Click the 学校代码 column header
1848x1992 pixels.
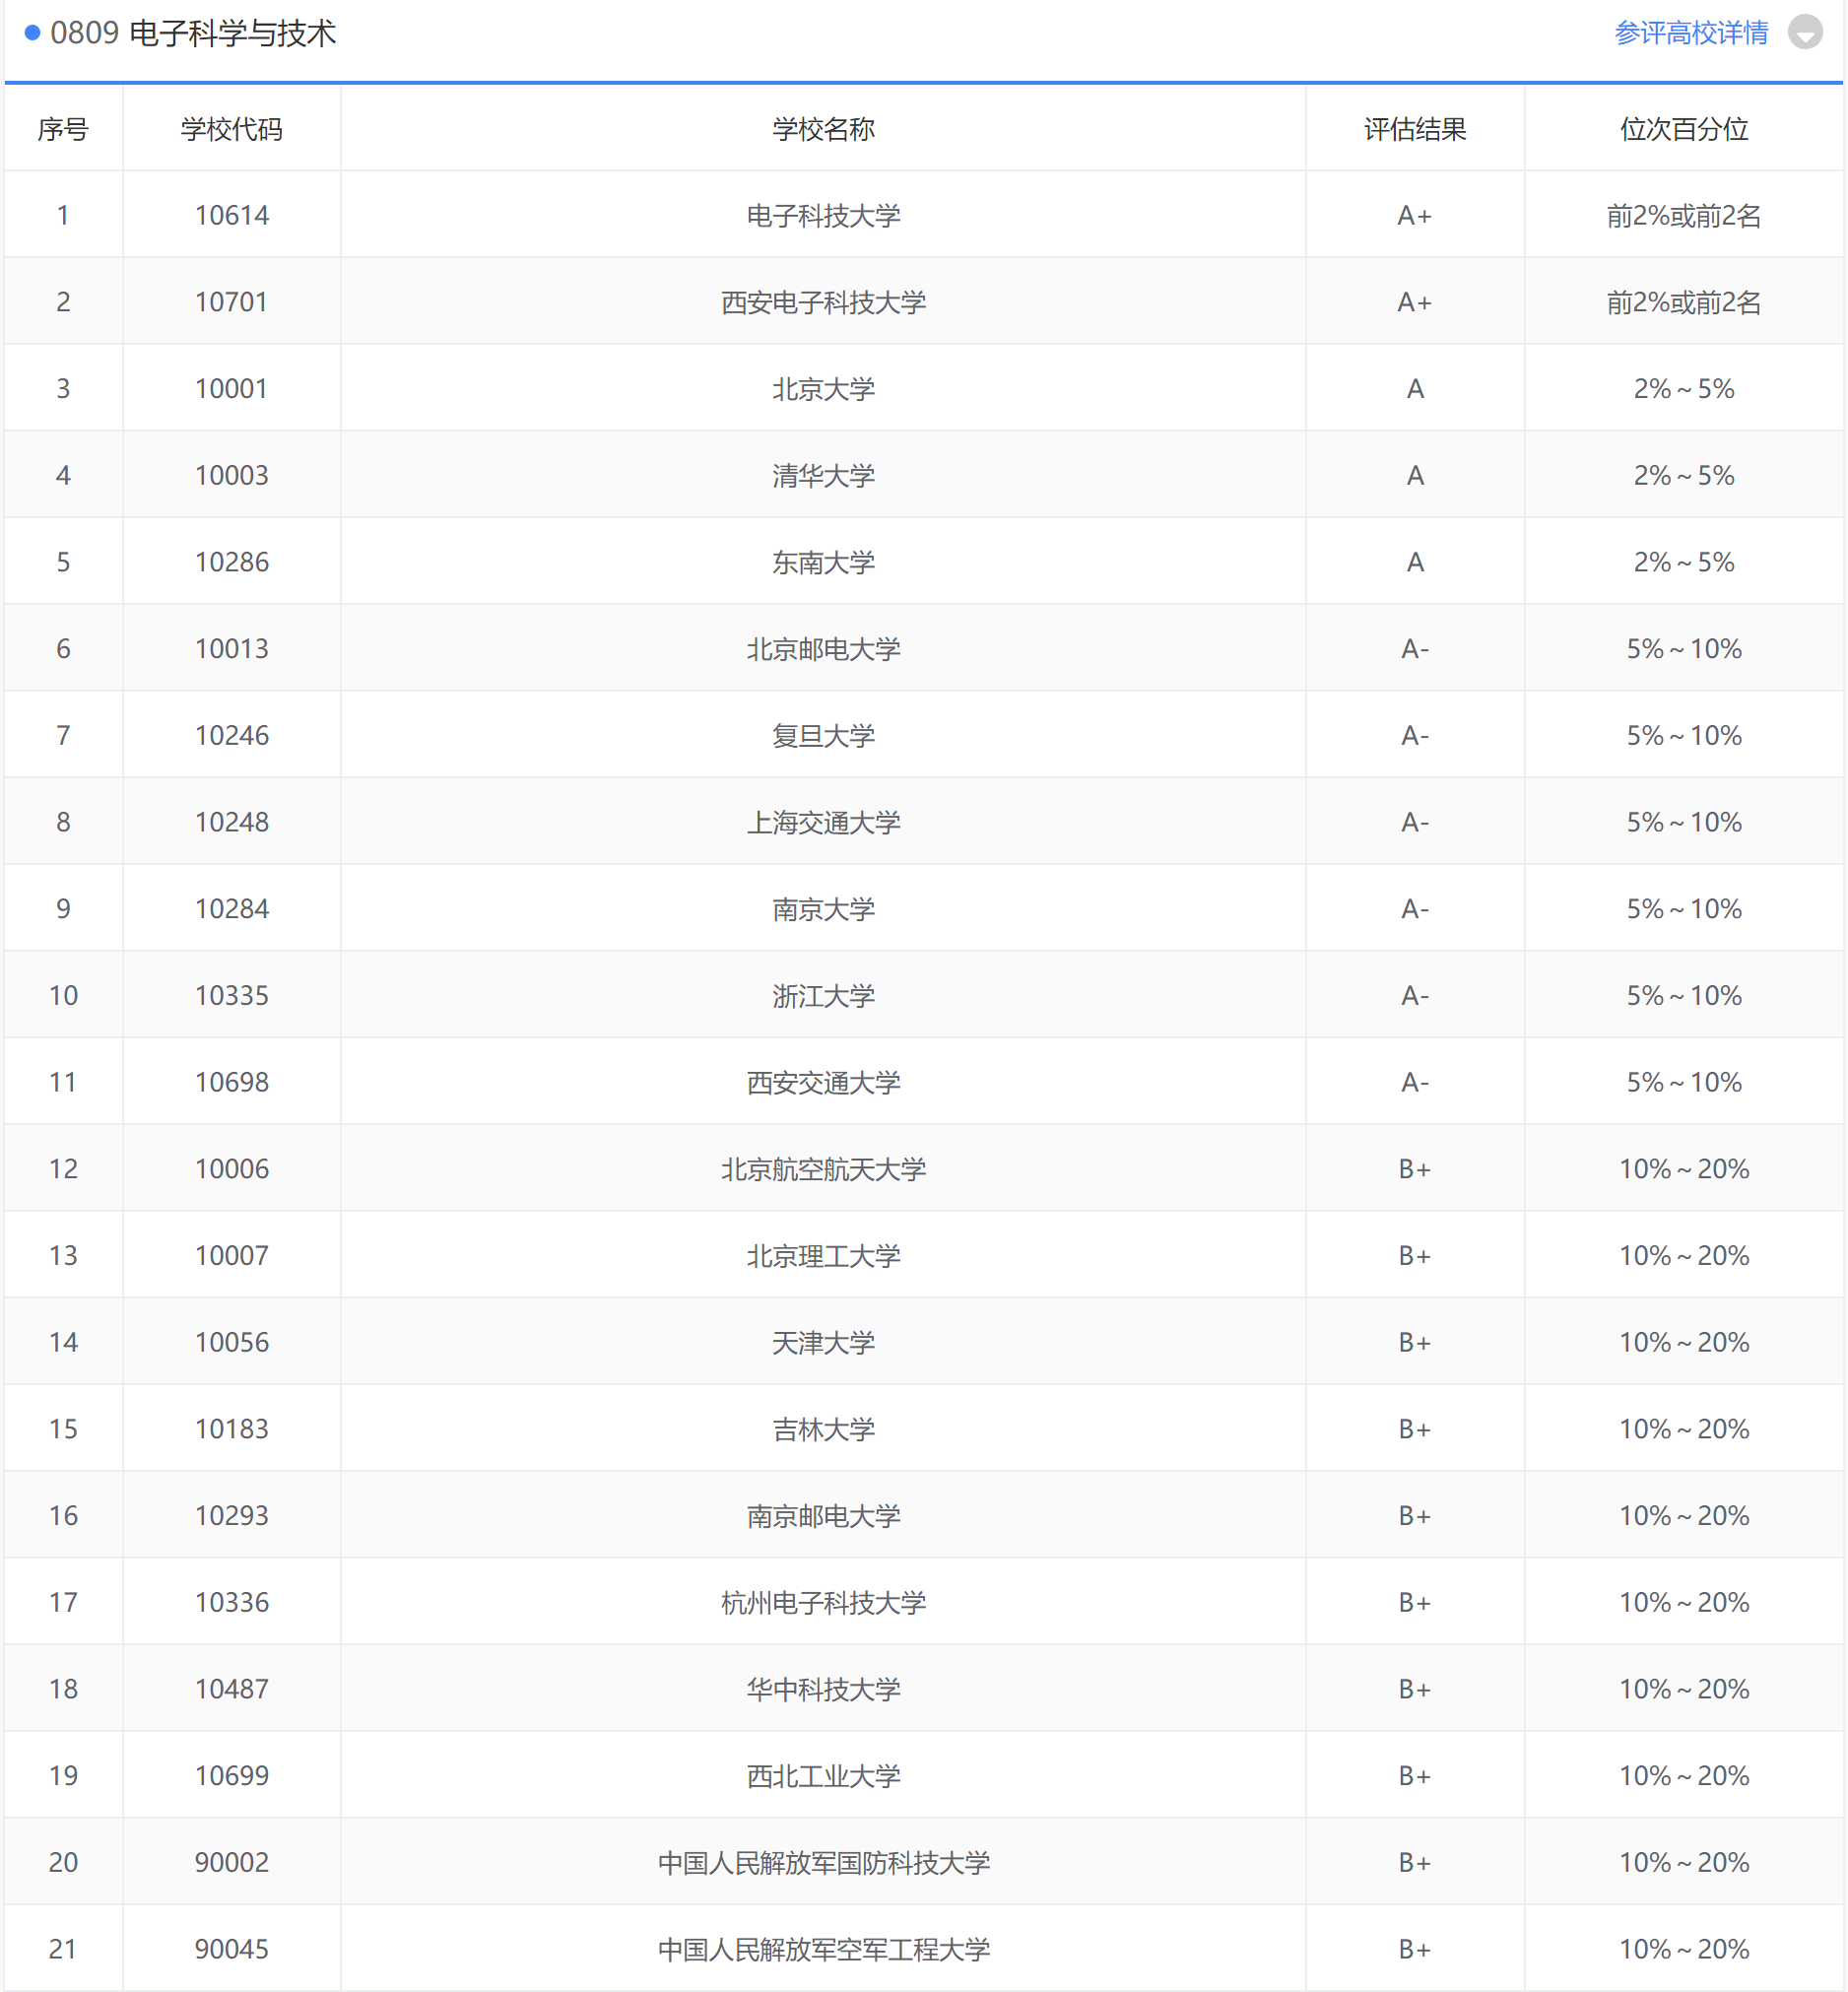[x=232, y=129]
